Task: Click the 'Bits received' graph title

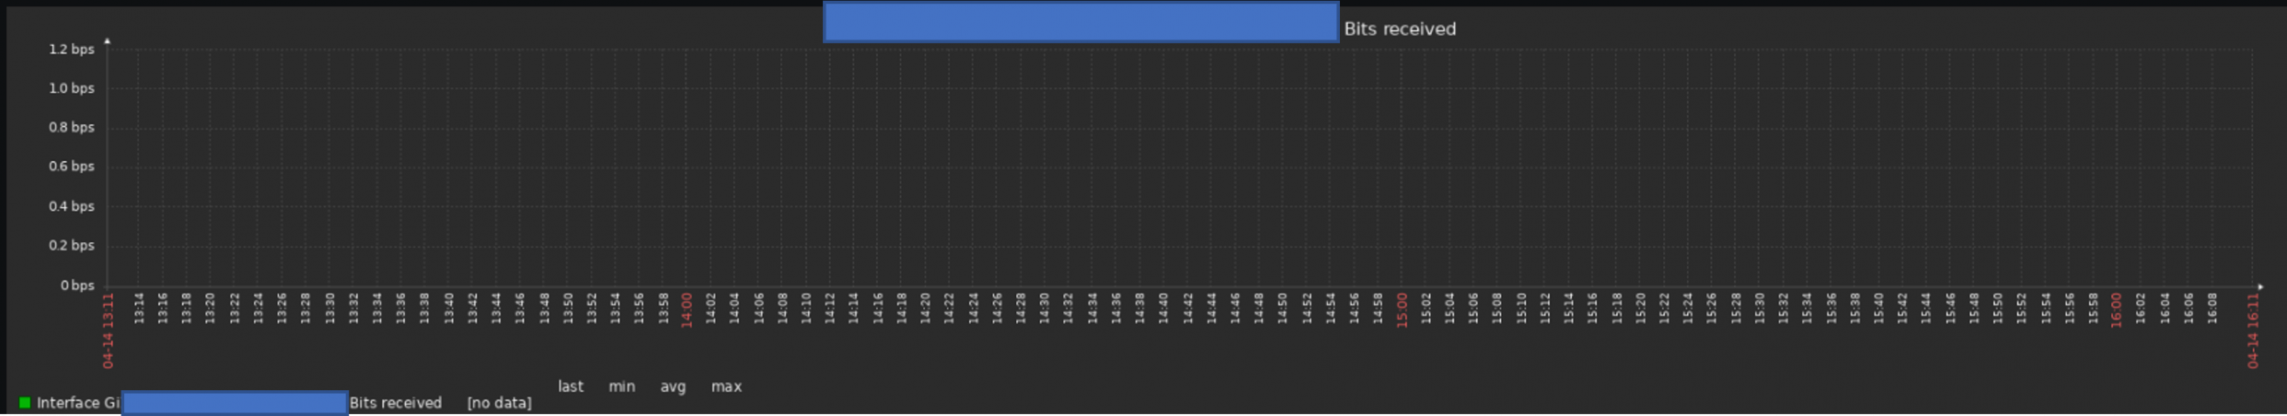Action: click(1400, 29)
